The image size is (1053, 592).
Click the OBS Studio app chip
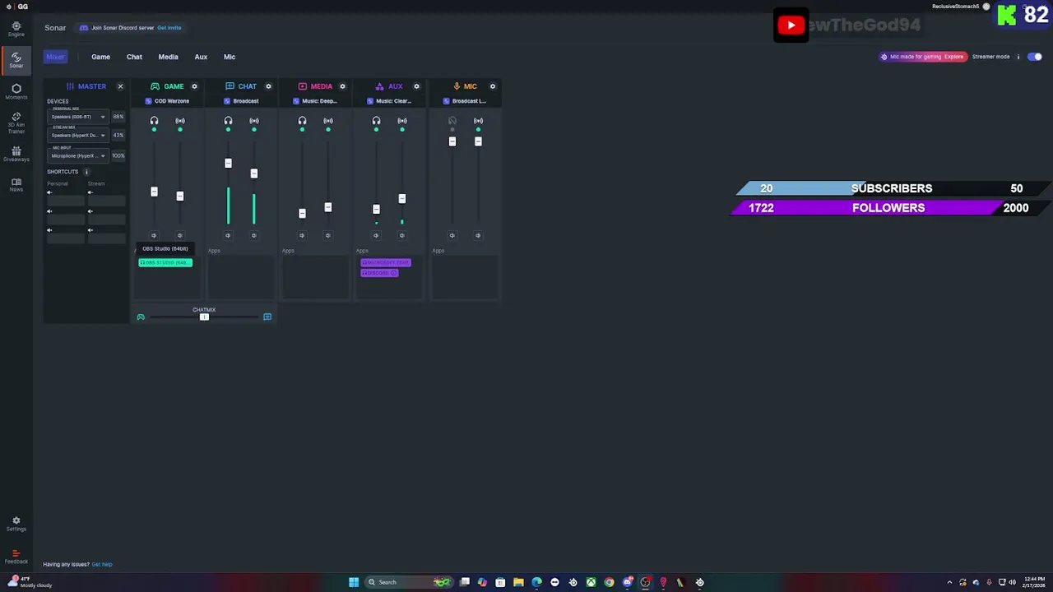pyautogui.click(x=165, y=262)
